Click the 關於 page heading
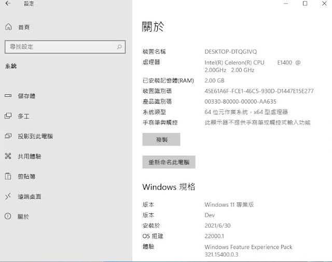The image size is (332, 262). pos(153,26)
